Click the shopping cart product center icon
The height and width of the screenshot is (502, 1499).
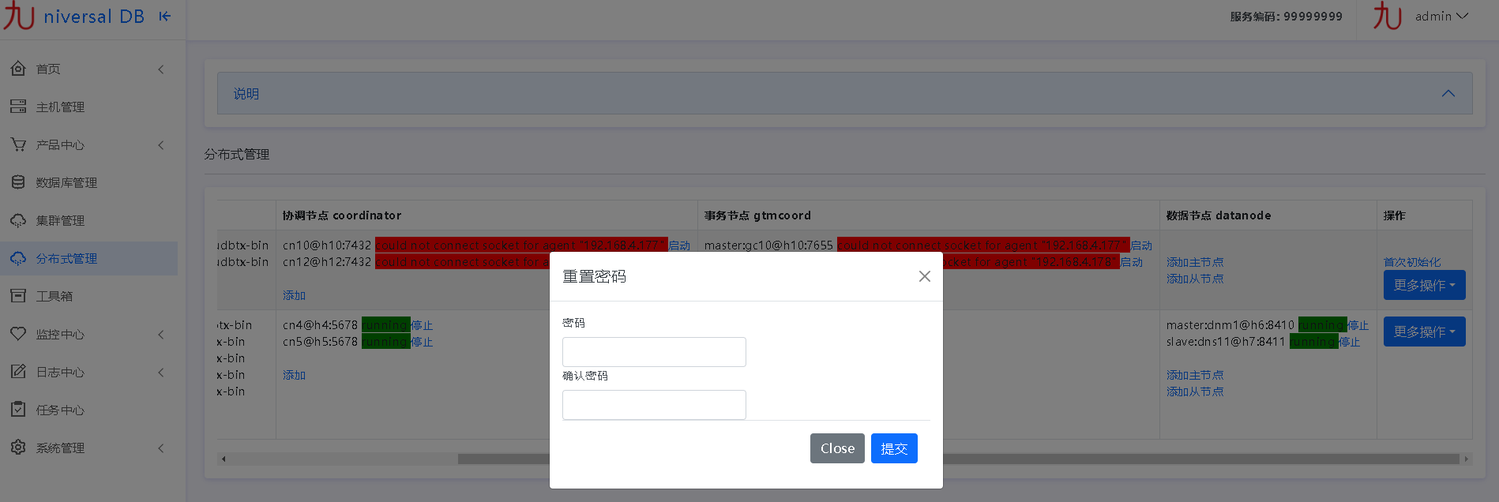[18, 144]
